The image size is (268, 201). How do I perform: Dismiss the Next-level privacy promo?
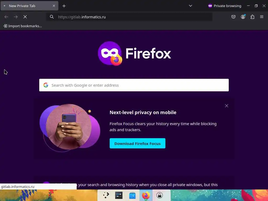(226, 106)
